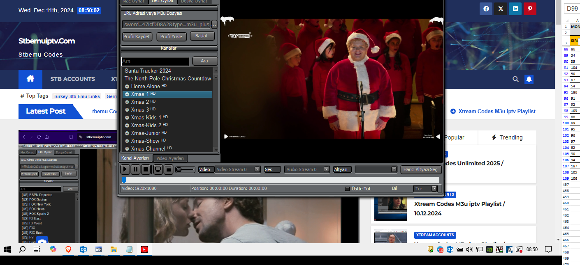
Task: Click the website notification bell icon
Action: pyautogui.click(x=529, y=79)
